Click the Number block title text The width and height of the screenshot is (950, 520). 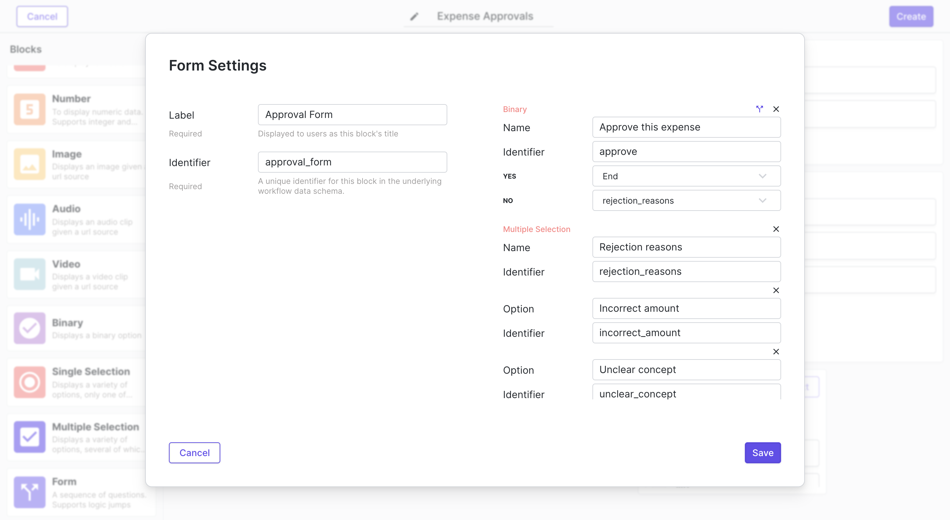71,99
